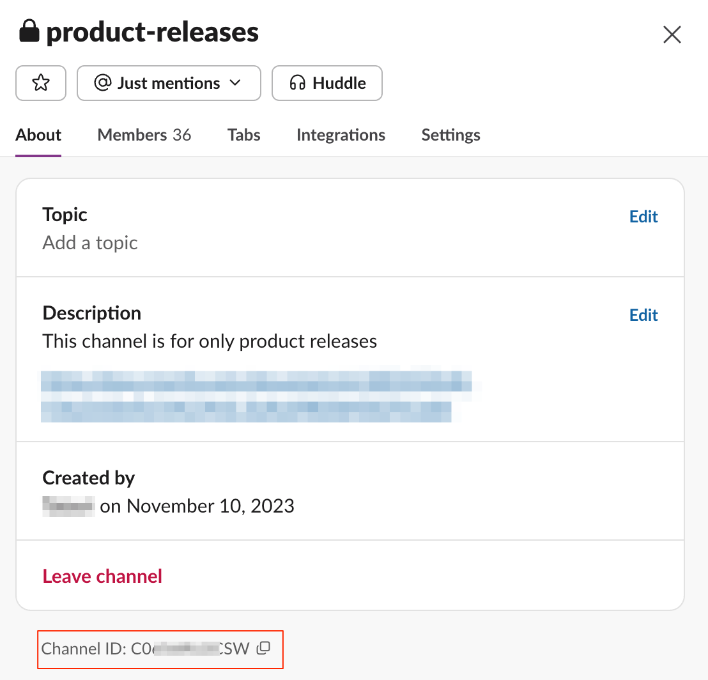Switch to the About tab
708x680 pixels.
point(38,135)
